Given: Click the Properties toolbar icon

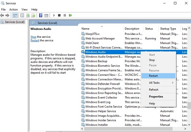Looking at the screenshot, I should (22, 16).
